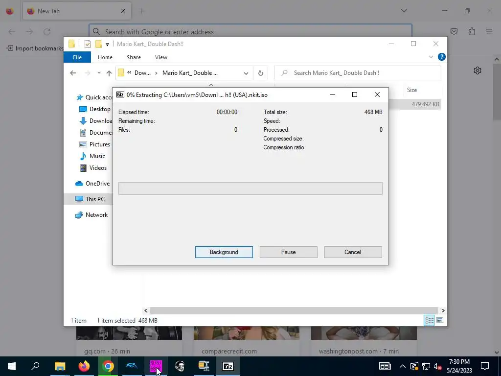Image resolution: width=501 pixels, height=376 pixels.
Task: Select Network in navigation pane
Action: point(91,215)
